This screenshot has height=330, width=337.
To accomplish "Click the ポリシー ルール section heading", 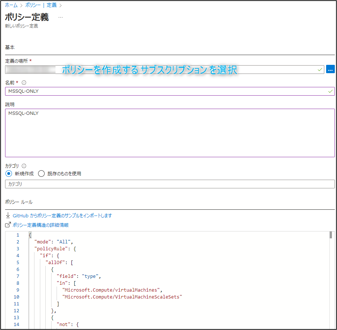I will click(x=19, y=202).
